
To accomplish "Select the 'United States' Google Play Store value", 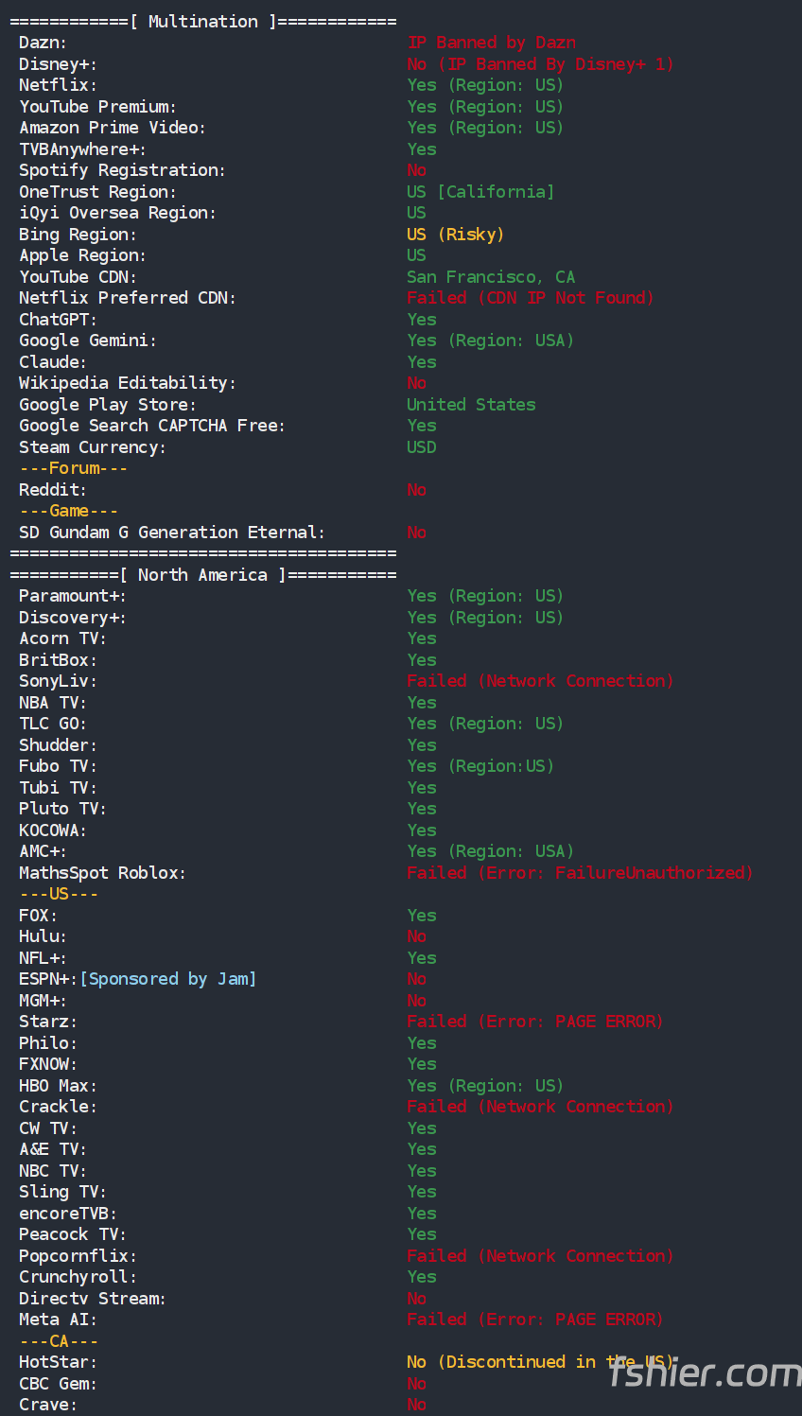I will click(471, 405).
